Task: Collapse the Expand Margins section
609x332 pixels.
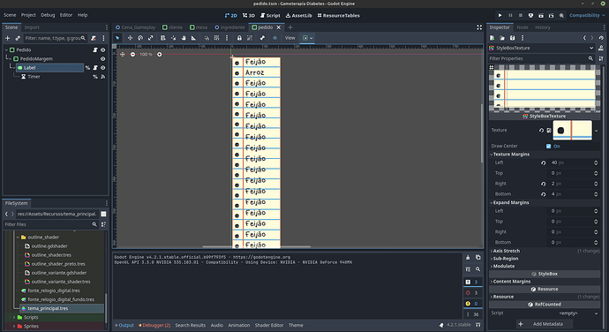Action: (x=545, y=202)
